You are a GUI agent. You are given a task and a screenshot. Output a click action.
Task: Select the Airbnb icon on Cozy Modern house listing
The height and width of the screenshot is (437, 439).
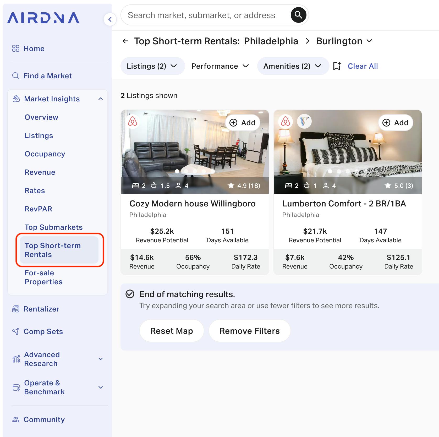click(x=133, y=122)
